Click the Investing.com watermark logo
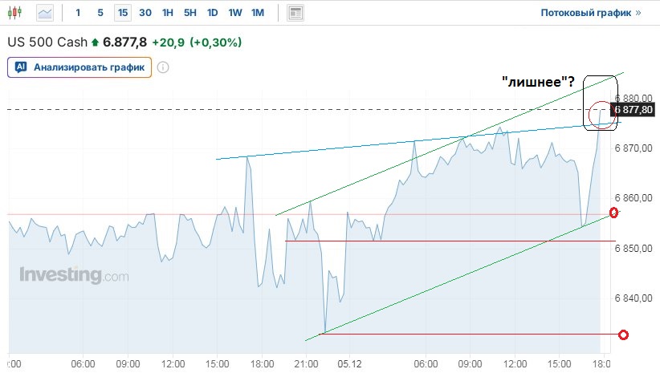 (73, 275)
